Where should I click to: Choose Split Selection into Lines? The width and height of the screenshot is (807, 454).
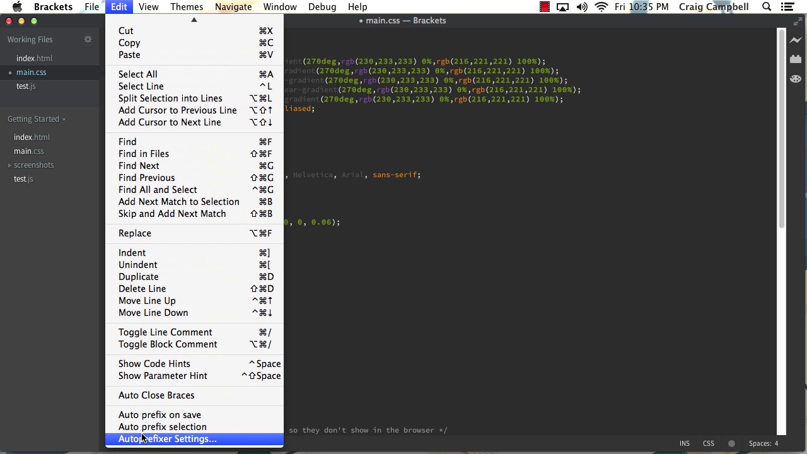tap(195, 98)
